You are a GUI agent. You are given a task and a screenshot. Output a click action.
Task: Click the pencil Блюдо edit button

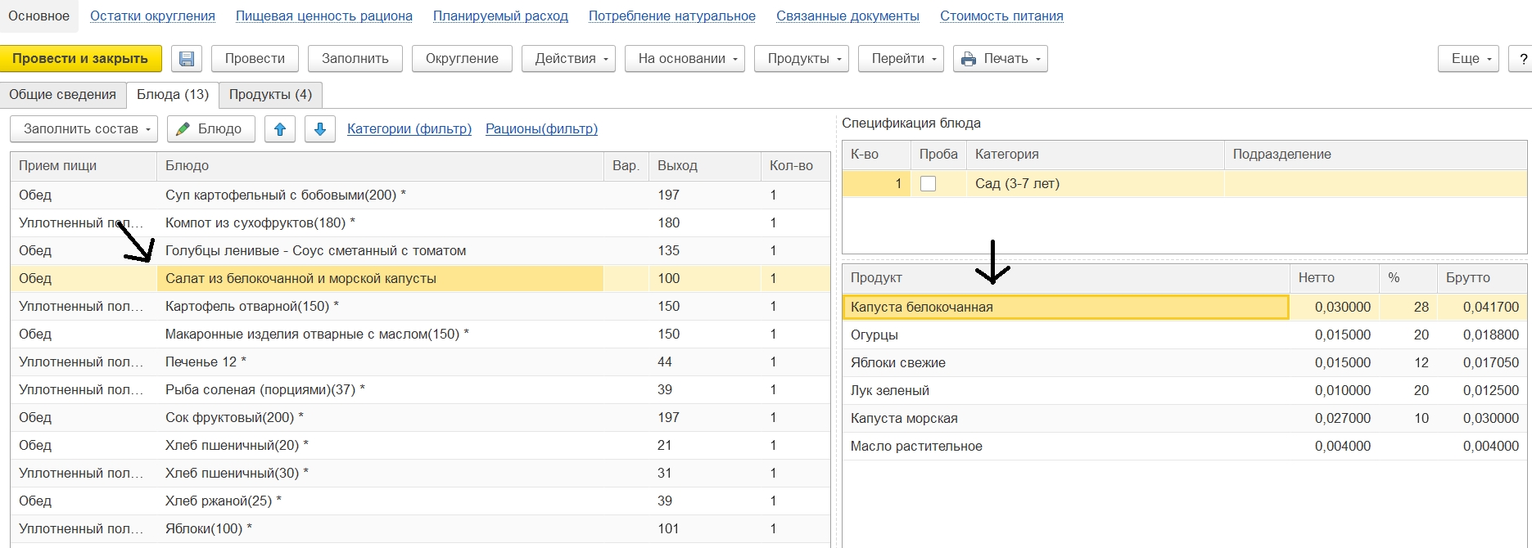pos(210,129)
